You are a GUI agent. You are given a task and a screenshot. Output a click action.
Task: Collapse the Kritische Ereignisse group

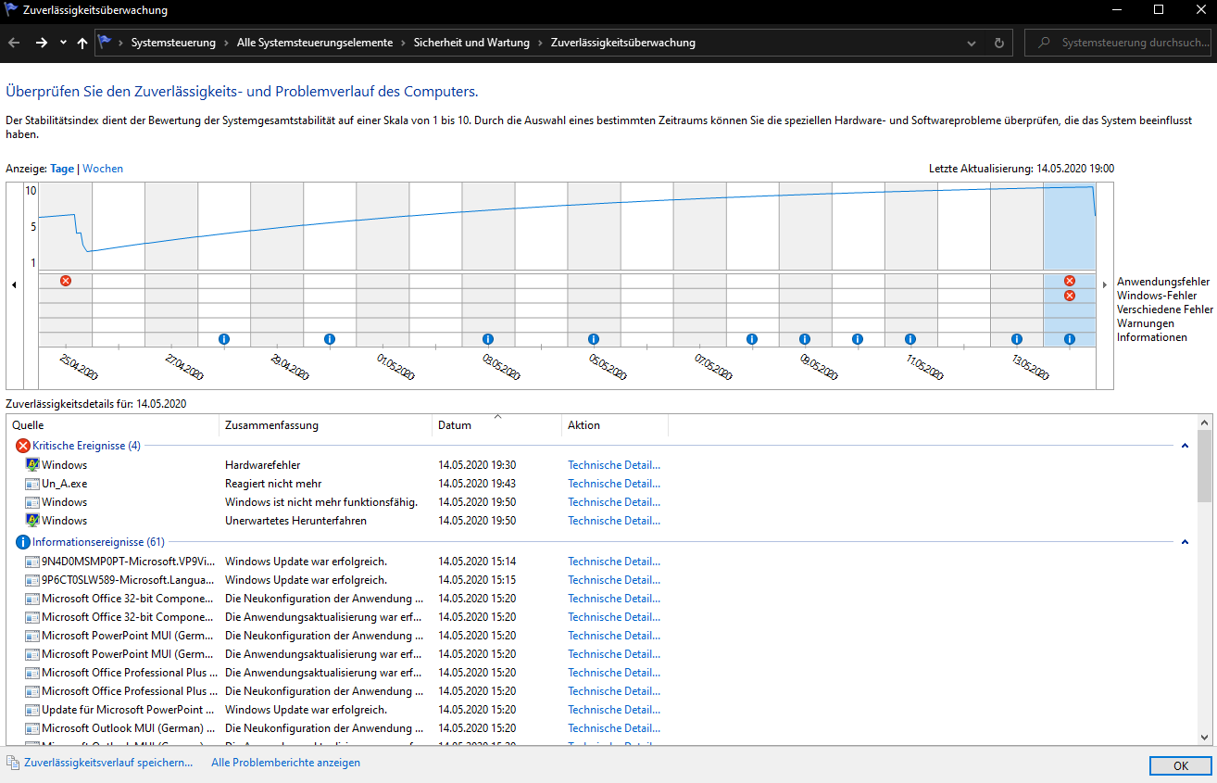pyautogui.click(x=1185, y=446)
